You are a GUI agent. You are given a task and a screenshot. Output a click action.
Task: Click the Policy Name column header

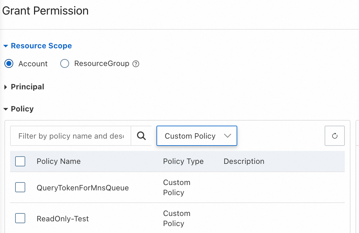click(x=59, y=161)
